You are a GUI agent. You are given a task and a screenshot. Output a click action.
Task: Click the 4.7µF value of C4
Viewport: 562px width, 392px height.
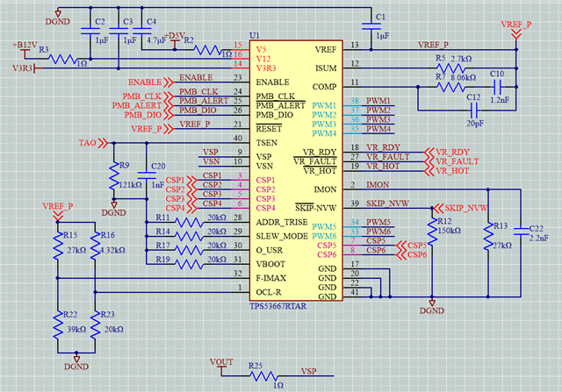pos(156,40)
